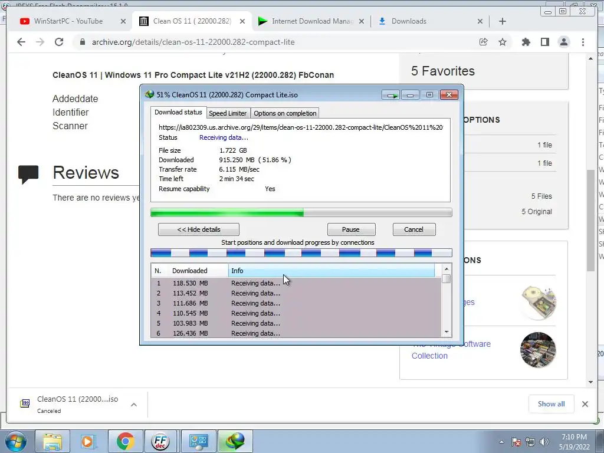604x453 pixels.
Task: Cancel the IDM download
Action: coord(413,229)
